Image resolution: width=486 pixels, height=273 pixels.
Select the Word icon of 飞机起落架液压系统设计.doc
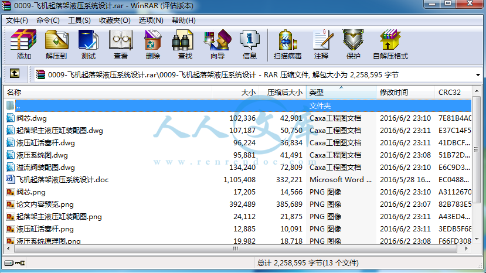11,180
